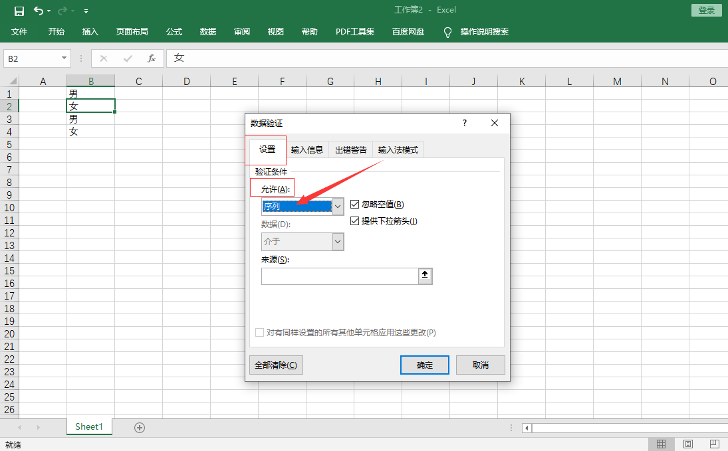This screenshot has height=451, width=728.
Task: Click the Insert Function fx icon
Action: pos(151,58)
